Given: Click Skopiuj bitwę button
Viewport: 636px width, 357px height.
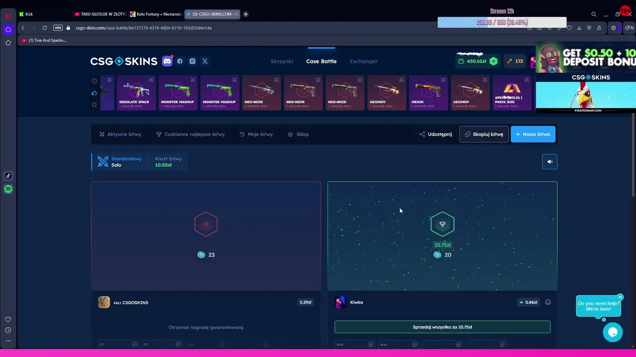Looking at the screenshot, I should (x=484, y=134).
